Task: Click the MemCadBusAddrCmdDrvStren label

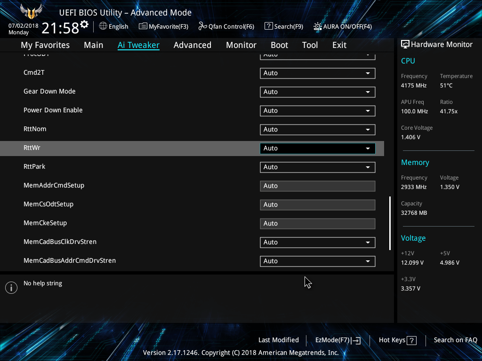Action: [70, 260]
